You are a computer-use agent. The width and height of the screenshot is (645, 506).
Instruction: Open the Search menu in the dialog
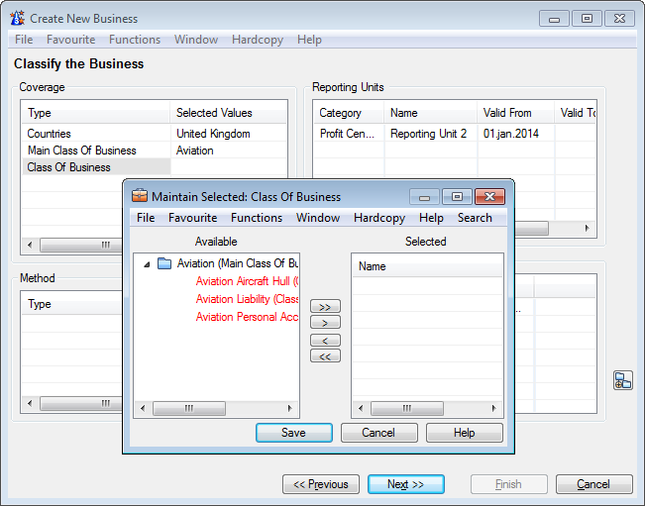(475, 218)
